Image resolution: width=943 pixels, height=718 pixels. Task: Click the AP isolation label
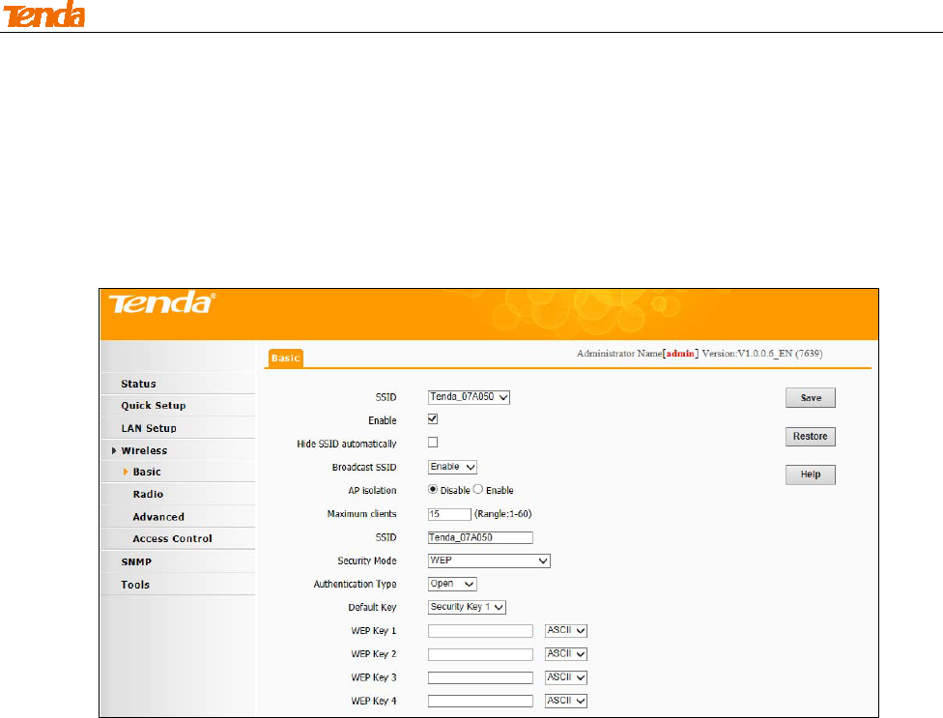372,491
